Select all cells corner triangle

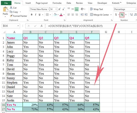pyautogui.click(x=4, y=32)
